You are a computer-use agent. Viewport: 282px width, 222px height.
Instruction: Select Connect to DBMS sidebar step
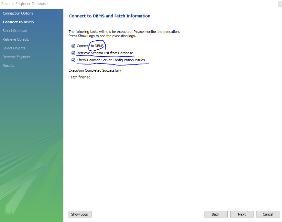tap(18, 22)
